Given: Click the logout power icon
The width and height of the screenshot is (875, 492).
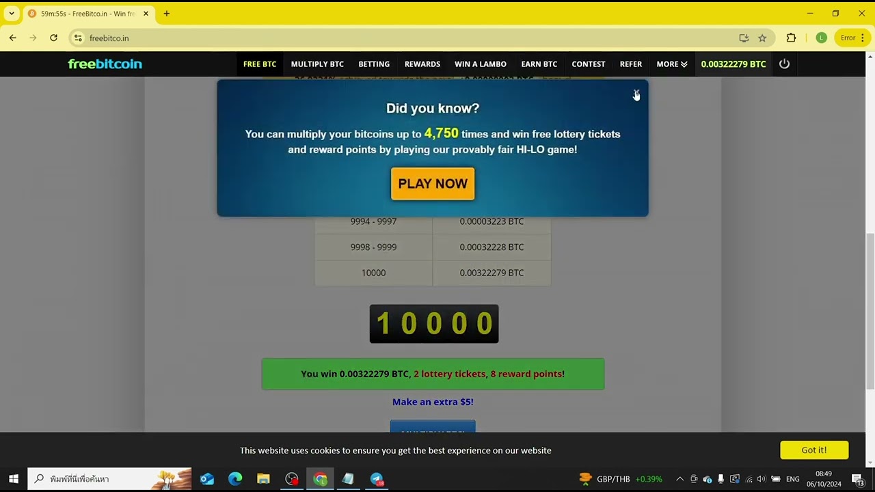Looking at the screenshot, I should click(784, 64).
